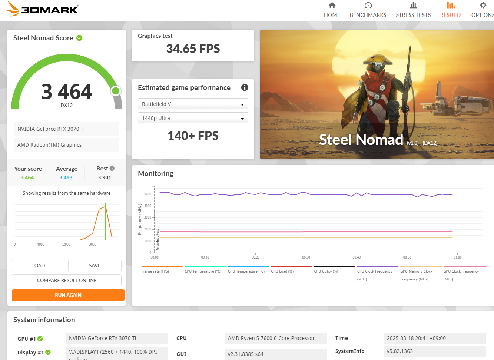This screenshot has width=494, height=360.
Task: Click the NVIDIA GeForce RTX 3070 Ti field under score
Action: tap(67, 129)
